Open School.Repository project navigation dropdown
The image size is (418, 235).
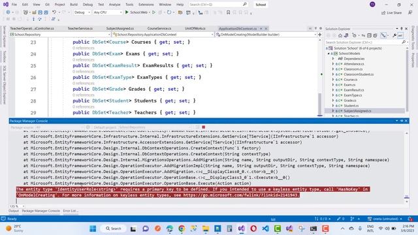coord(60,35)
